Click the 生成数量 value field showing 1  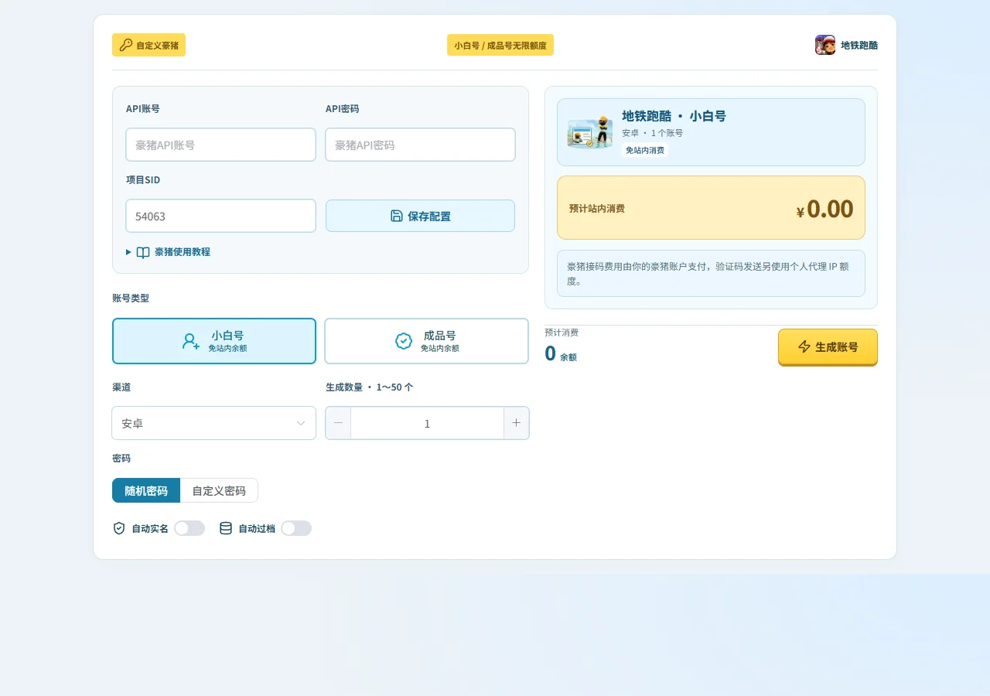click(x=427, y=423)
